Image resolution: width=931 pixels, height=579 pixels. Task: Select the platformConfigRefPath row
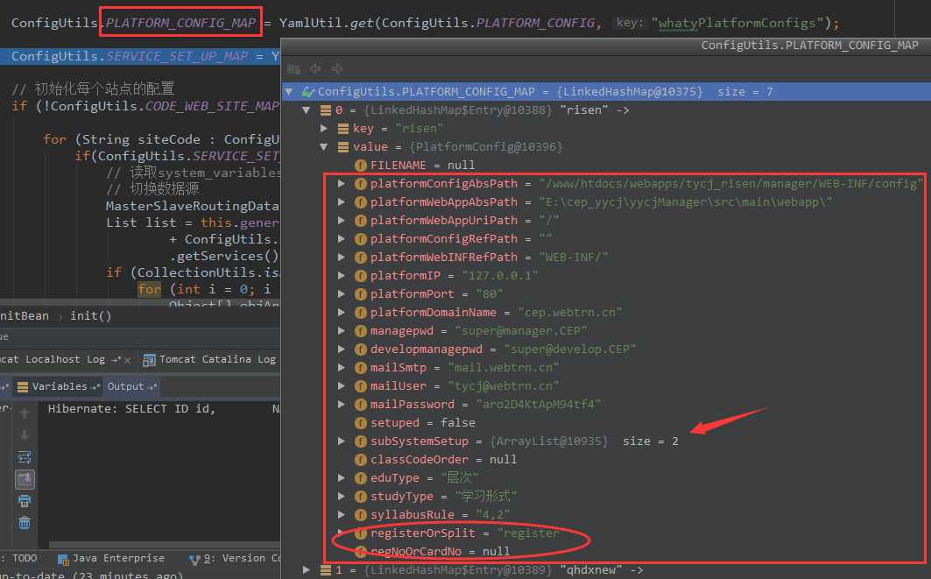606,239
